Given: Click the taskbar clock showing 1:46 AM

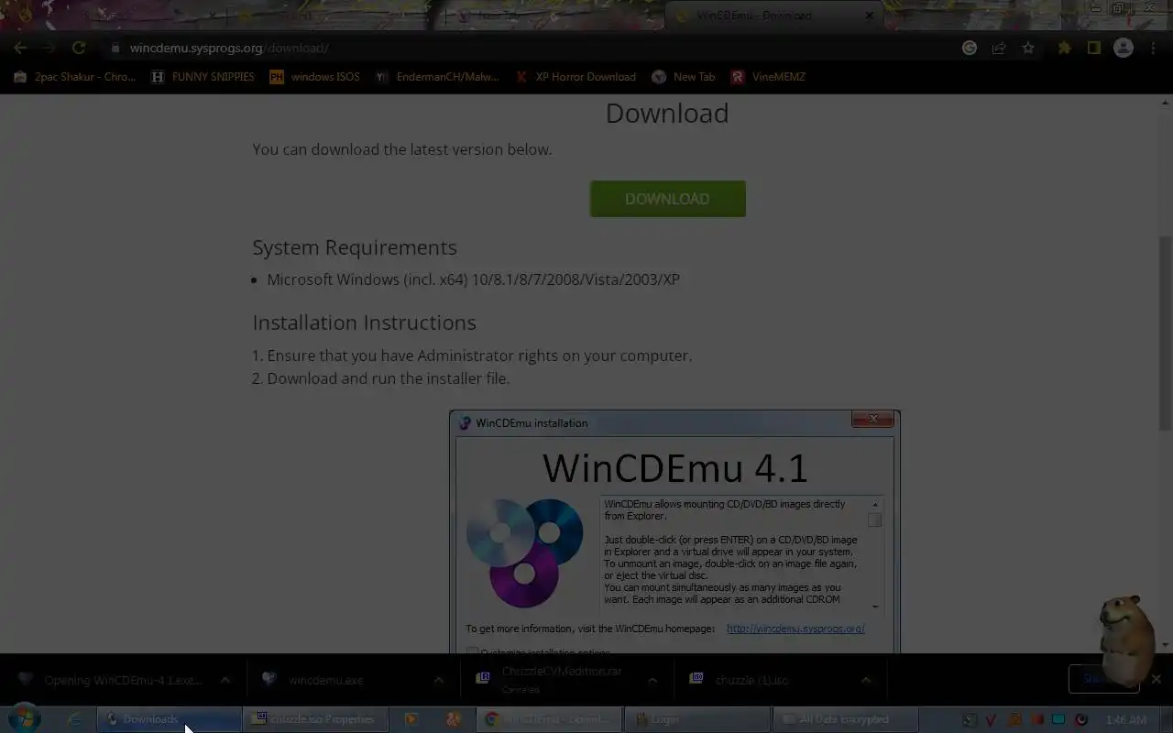Looking at the screenshot, I should coord(1126,720).
